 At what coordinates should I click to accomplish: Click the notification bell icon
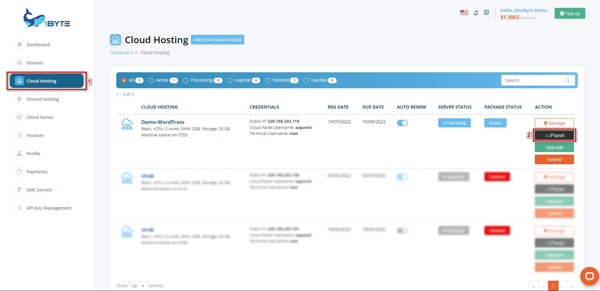coord(476,13)
